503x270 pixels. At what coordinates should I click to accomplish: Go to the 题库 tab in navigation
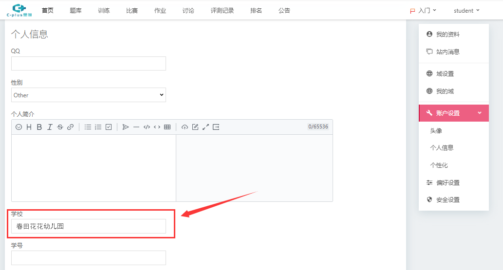(x=75, y=11)
